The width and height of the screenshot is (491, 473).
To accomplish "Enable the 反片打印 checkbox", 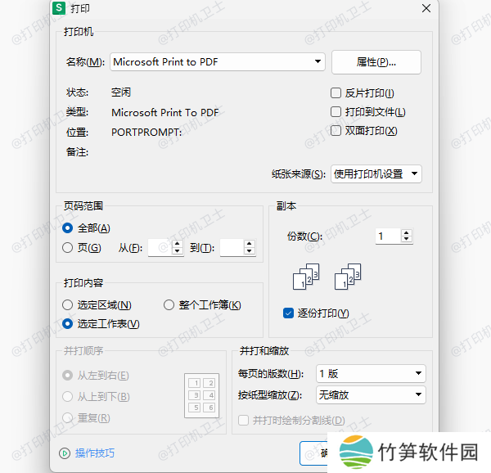I will click(x=336, y=93).
